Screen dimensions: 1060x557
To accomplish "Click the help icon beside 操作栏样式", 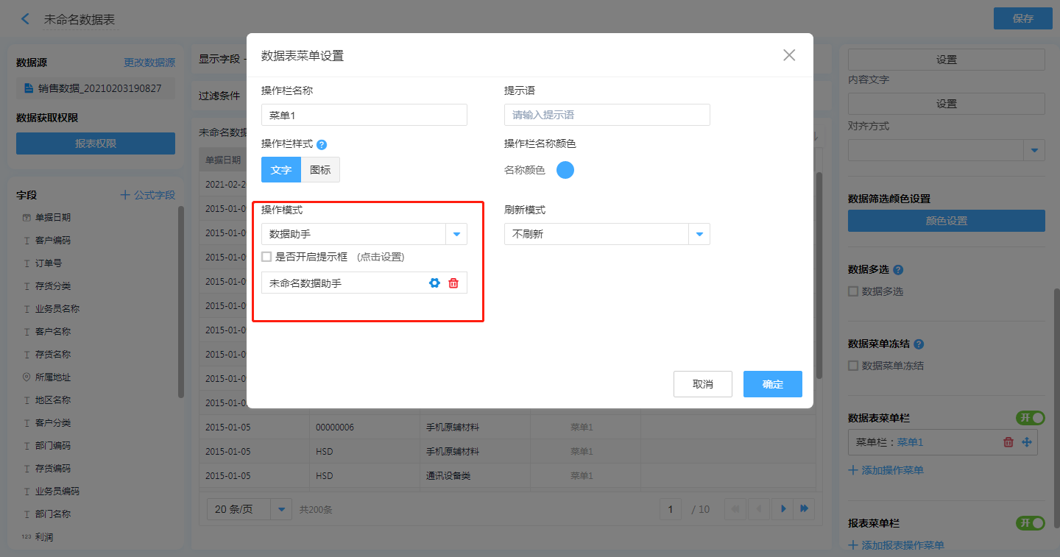I will 322,145.
